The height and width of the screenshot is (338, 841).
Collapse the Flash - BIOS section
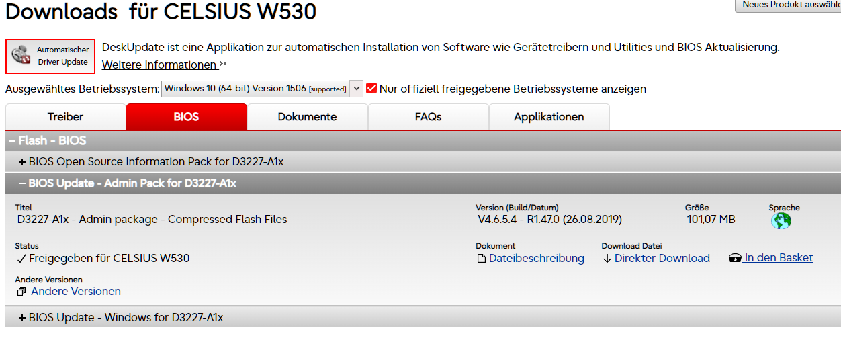coord(423,141)
